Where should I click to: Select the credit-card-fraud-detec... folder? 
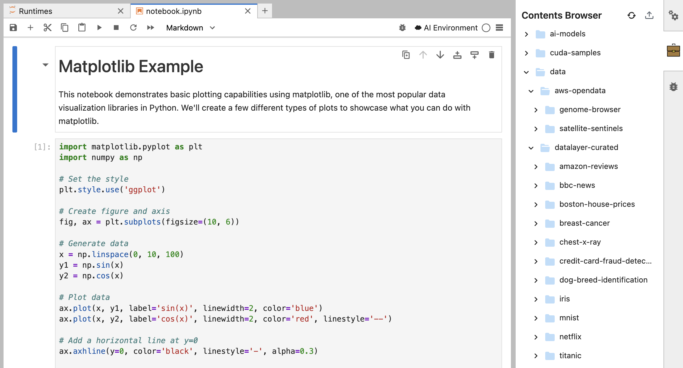605,261
